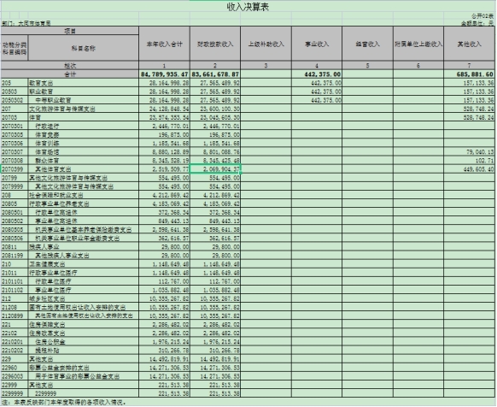Click the 685,881.60 total cell
This screenshot has height=407, width=497.
tap(469, 74)
